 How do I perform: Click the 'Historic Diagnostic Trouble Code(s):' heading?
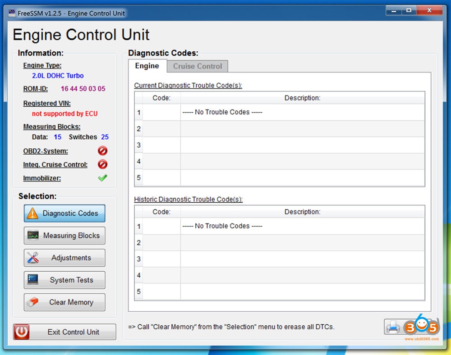(189, 199)
